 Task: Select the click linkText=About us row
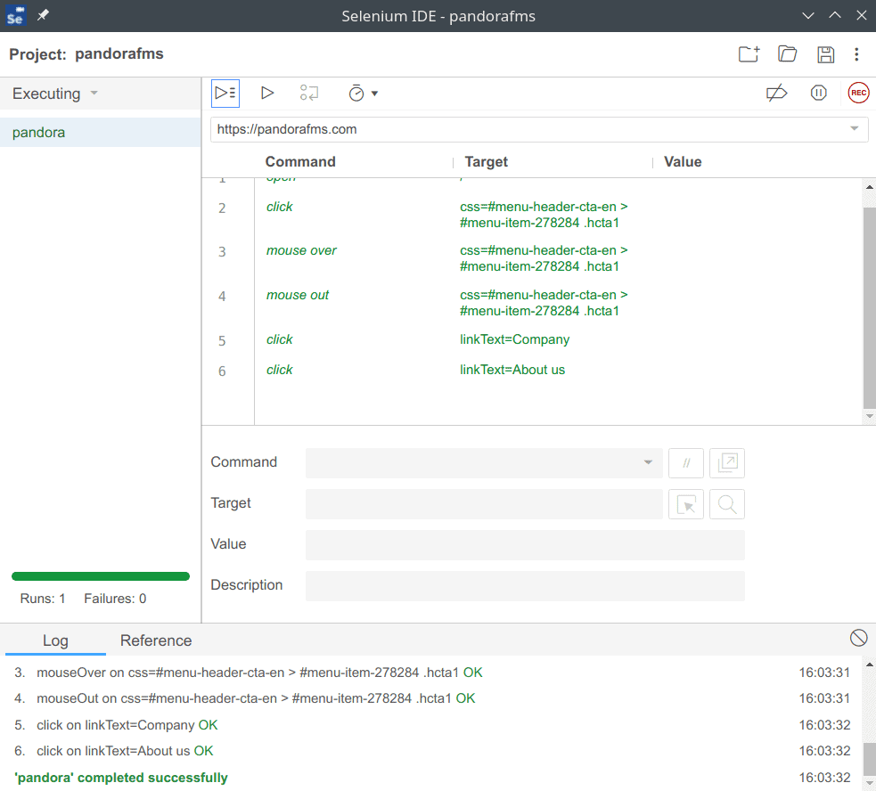tap(532, 370)
